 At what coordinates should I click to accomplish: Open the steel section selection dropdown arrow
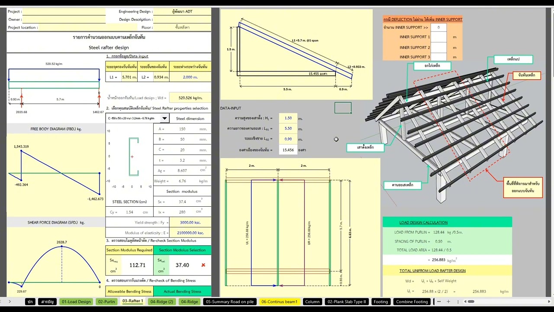tap(164, 119)
